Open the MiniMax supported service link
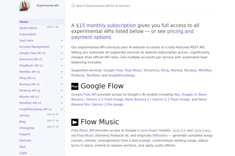The image size is (235, 156). pyautogui.click(x=205, y=70)
